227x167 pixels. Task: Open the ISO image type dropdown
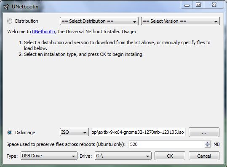click(x=74, y=132)
